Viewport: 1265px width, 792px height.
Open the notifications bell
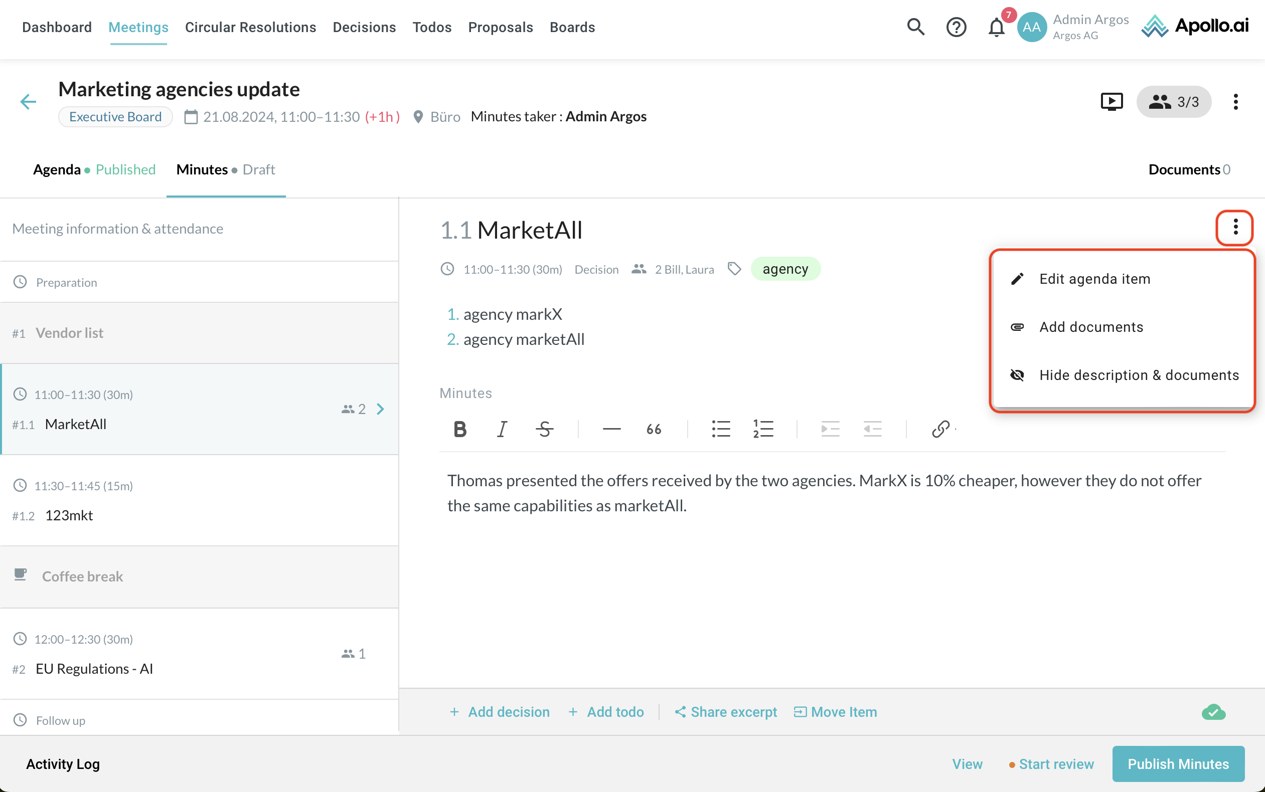tap(996, 27)
